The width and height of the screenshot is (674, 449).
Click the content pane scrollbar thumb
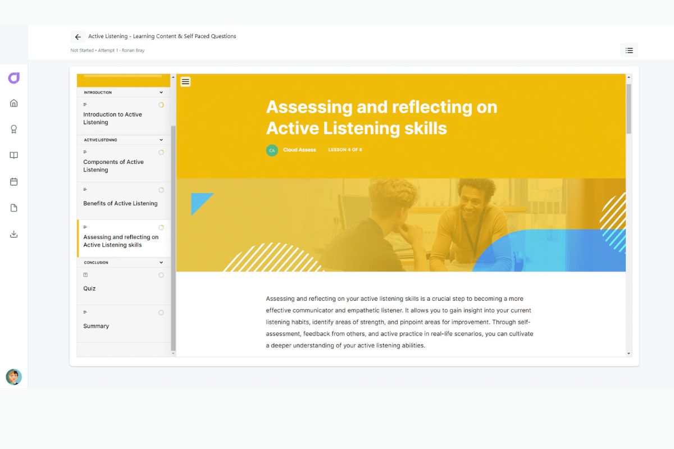tap(629, 109)
